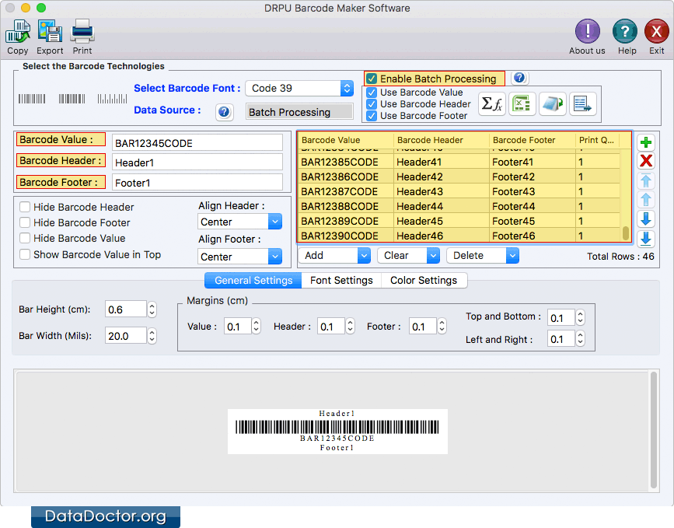Screen dimensions: 674x528
Task: Enable Hide Barcode Value checkbox
Action: [25, 238]
